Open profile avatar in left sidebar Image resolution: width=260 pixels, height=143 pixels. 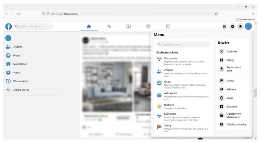(x=8, y=38)
